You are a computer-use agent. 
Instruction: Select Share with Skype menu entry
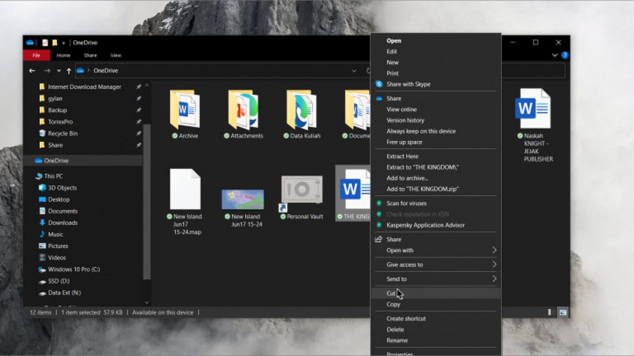click(x=408, y=84)
